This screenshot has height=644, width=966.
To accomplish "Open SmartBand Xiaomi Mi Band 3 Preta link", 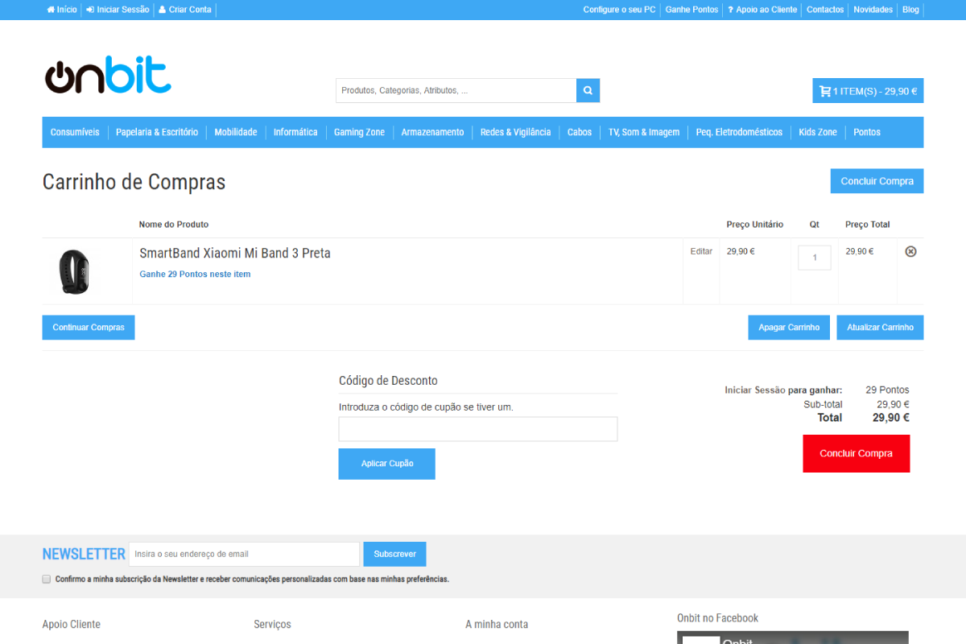I will 235,253.
